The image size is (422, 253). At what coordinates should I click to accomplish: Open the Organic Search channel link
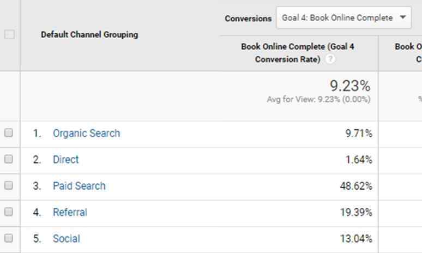coord(86,133)
